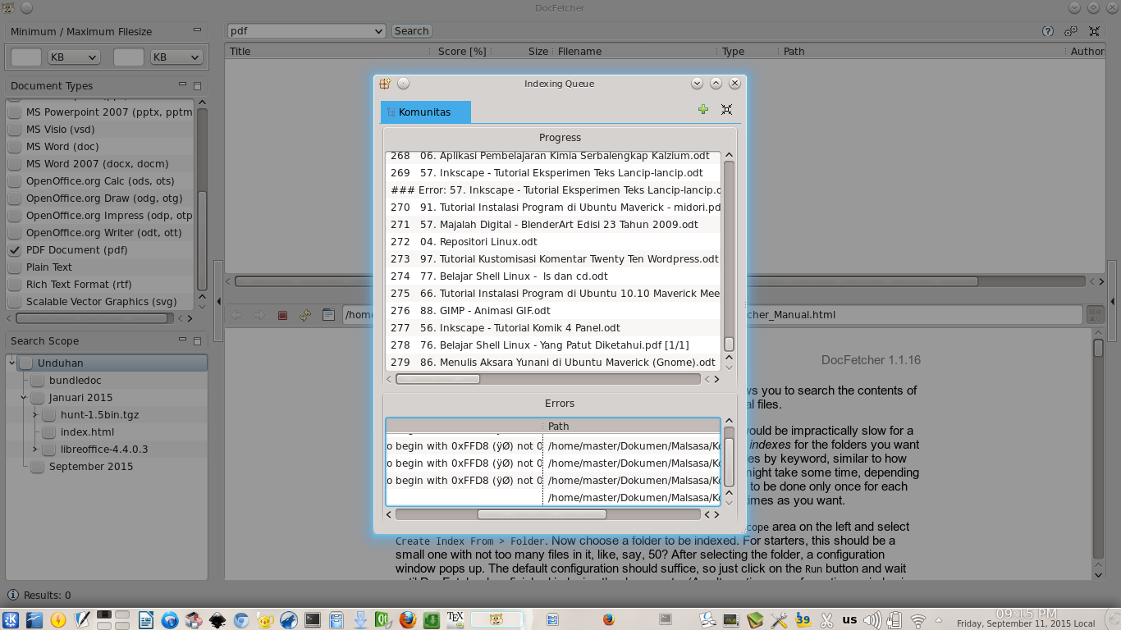Maximize the Document Types panel
This screenshot has width=1121, height=630.
197,85
